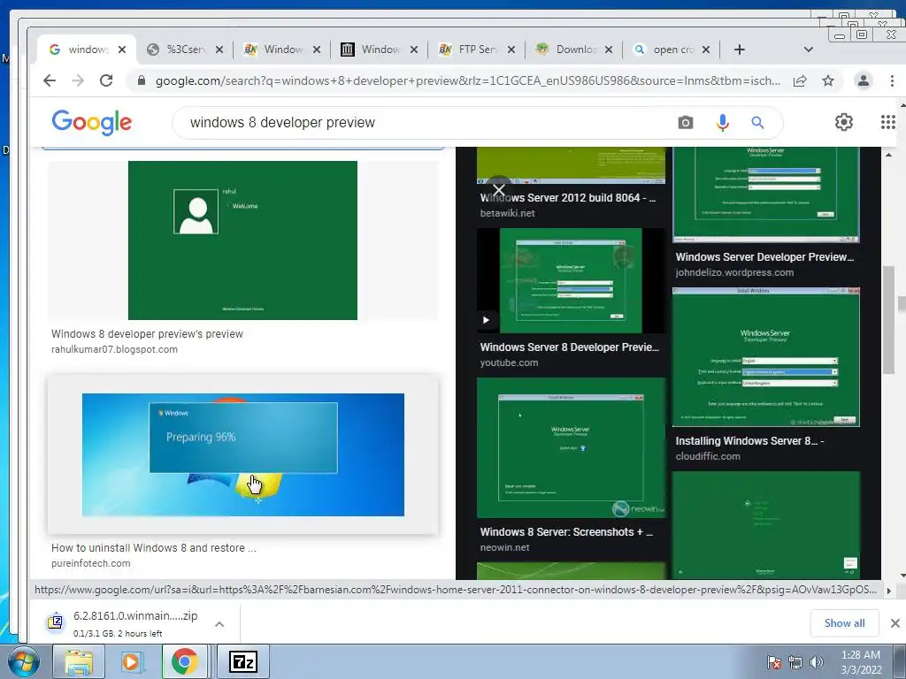Viewport: 906px width, 679px height.
Task: Open Windows Server Developer Preview johndelizo thumbnail
Action: (765, 195)
